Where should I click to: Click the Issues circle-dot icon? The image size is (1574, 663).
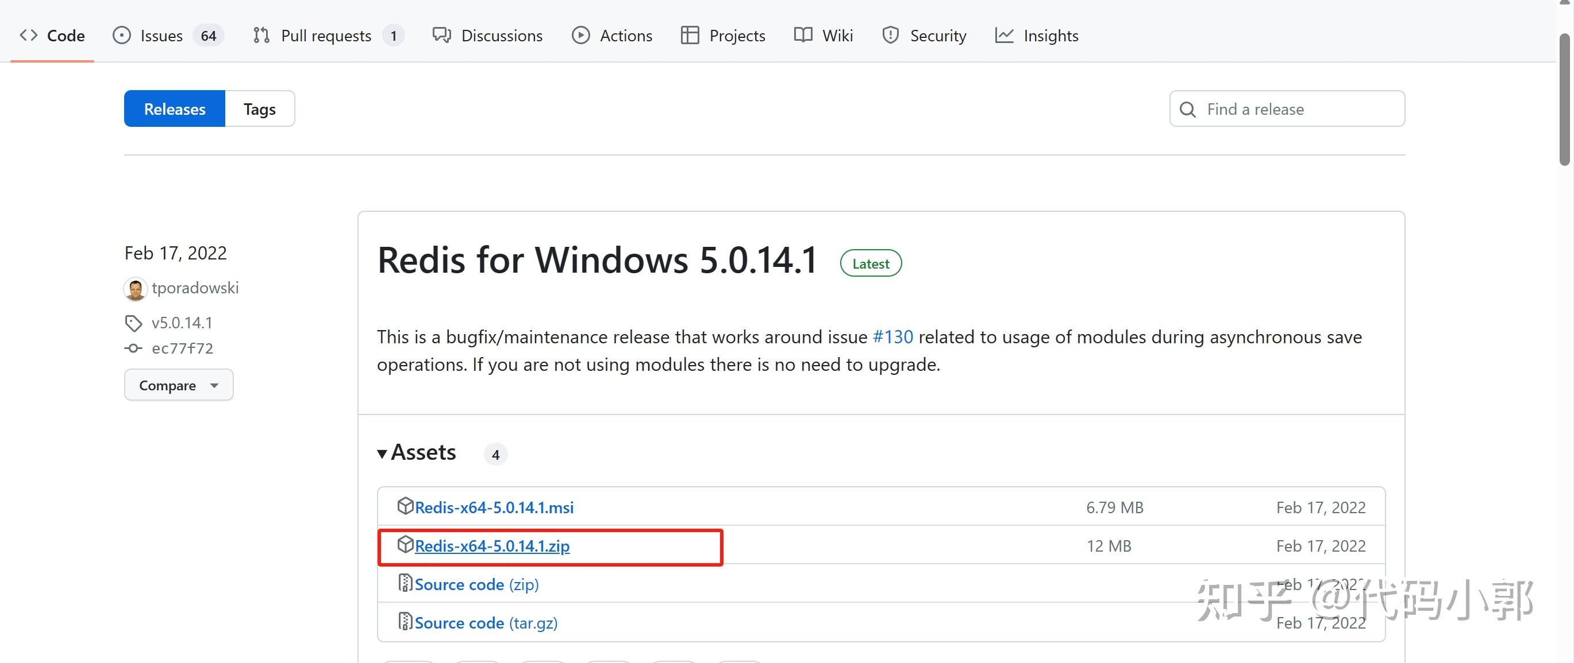(122, 36)
